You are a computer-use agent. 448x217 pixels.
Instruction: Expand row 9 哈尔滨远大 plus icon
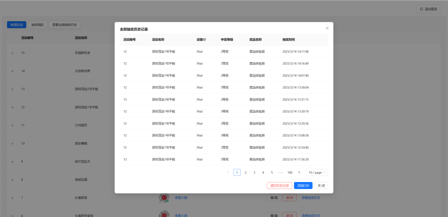click(12, 161)
